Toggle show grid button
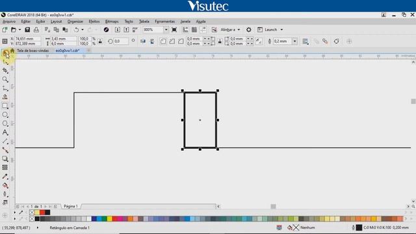Viewport: 416px width, 234px height. (194, 30)
